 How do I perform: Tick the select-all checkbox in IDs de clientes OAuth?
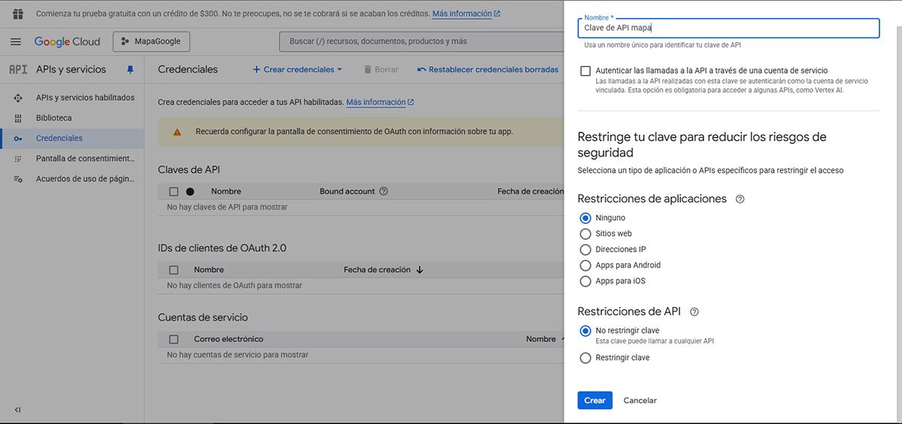(174, 270)
